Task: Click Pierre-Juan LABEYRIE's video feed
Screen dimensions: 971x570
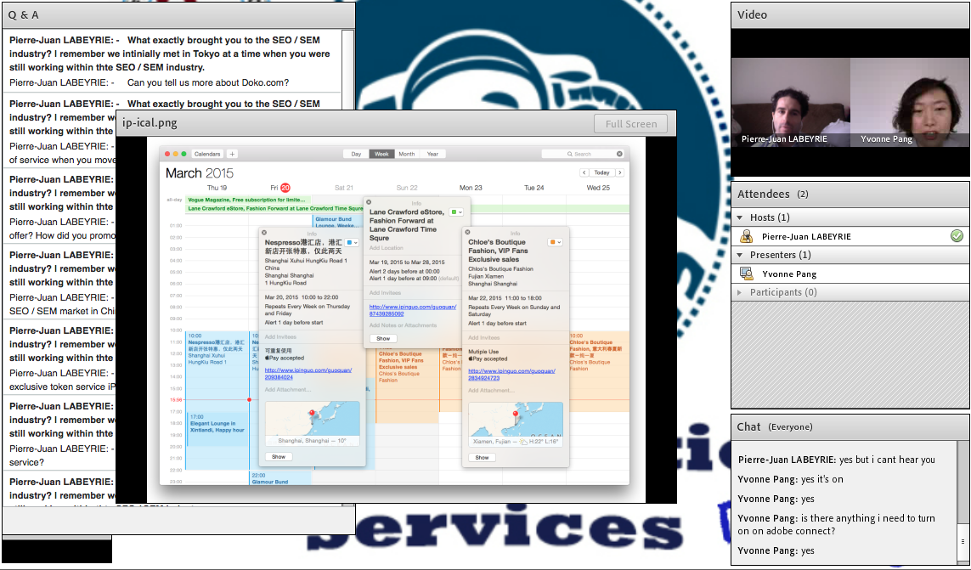Action: tap(790, 102)
